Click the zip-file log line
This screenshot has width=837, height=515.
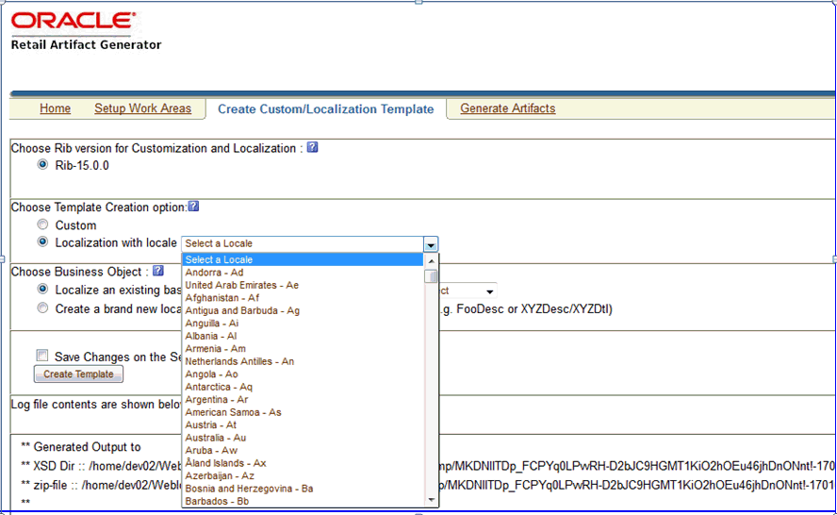(101, 486)
